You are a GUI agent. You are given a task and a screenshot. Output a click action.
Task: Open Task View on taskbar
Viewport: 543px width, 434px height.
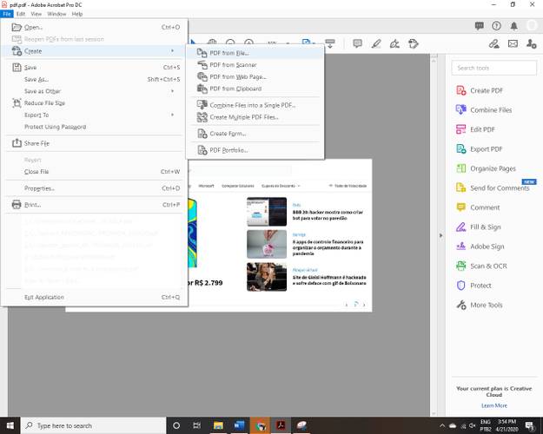pyautogui.click(x=196, y=425)
